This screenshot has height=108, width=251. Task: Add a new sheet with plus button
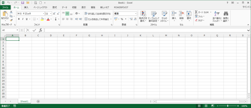coord(38,101)
